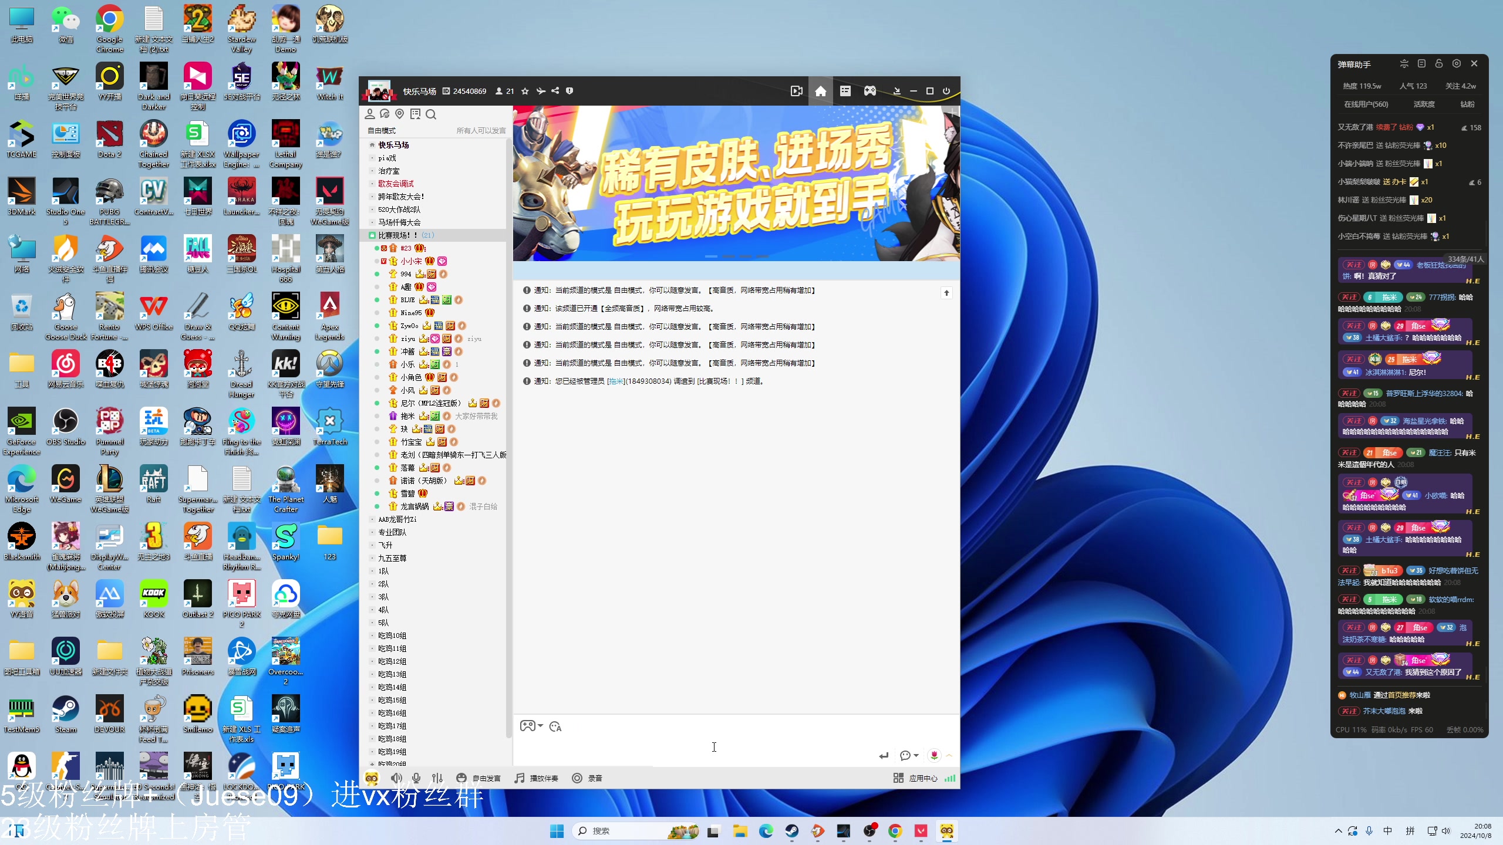Click the list layout icon in 弹幕助手
1503x845 pixels.
[x=1421, y=63]
